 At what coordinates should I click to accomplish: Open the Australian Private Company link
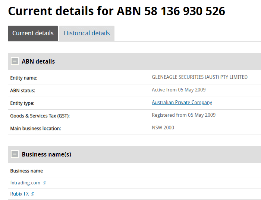(x=182, y=103)
